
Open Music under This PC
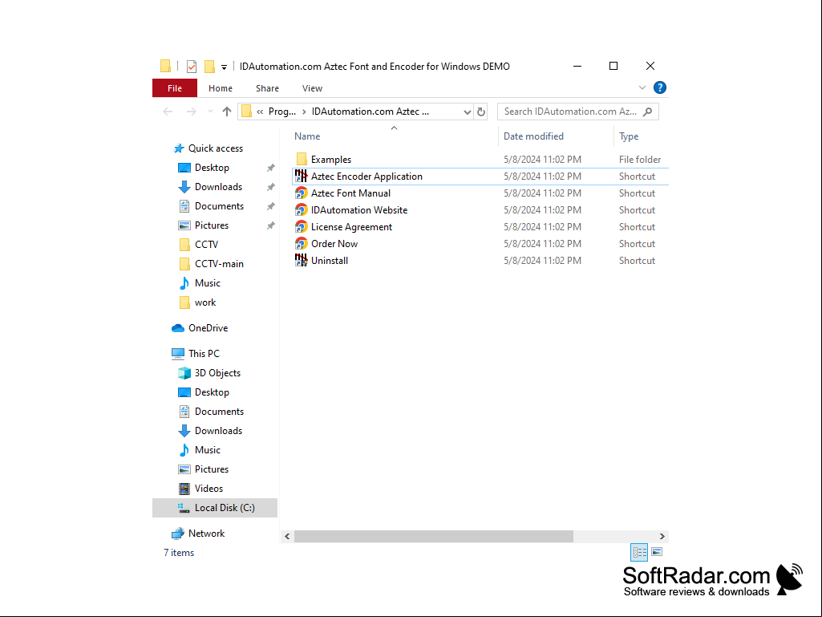click(x=200, y=450)
